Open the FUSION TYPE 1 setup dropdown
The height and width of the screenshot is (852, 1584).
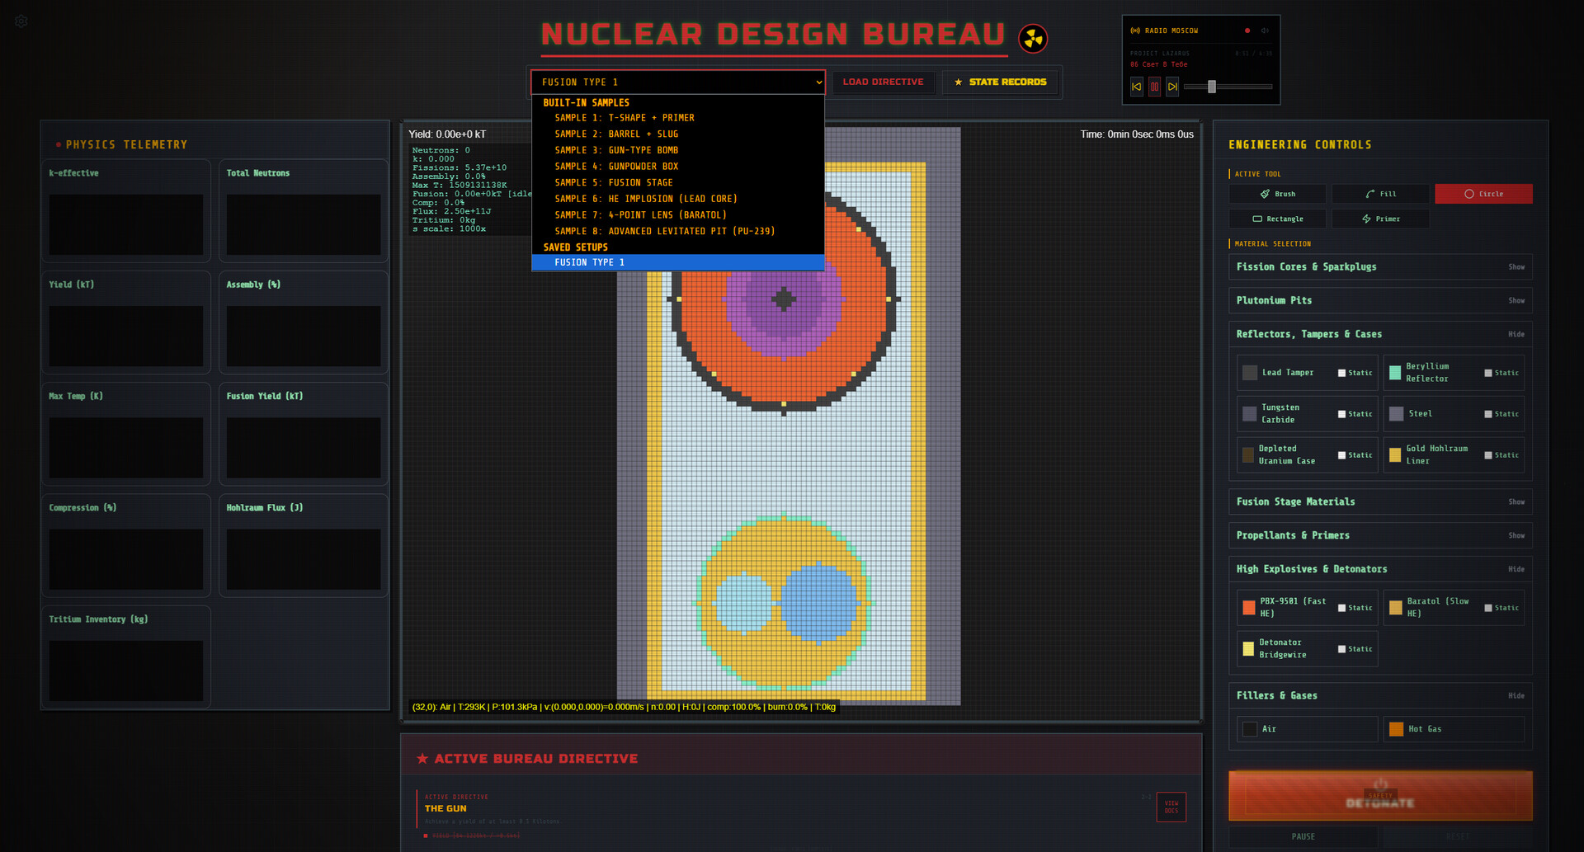(676, 82)
